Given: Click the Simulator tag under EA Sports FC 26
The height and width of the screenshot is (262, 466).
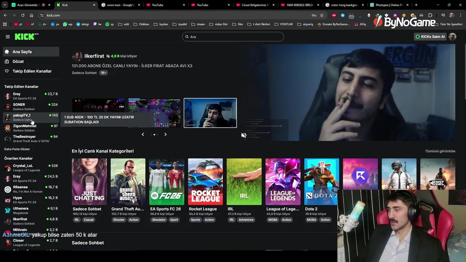Looking at the screenshot, I should pyautogui.click(x=159, y=220).
